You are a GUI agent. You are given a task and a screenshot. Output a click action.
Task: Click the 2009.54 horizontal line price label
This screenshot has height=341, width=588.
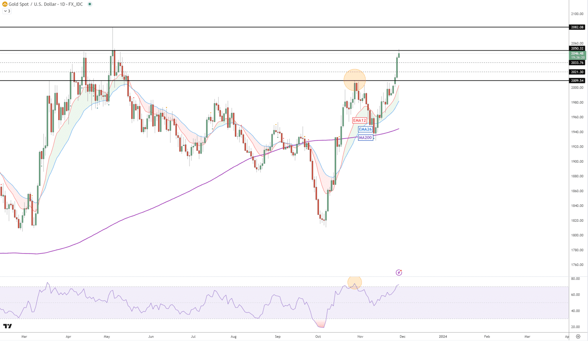tap(577, 81)
